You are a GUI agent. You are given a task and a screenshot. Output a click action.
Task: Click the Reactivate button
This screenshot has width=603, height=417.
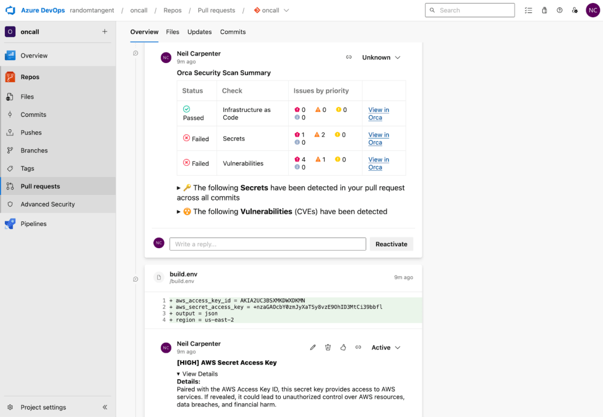[x=391, y=244]
